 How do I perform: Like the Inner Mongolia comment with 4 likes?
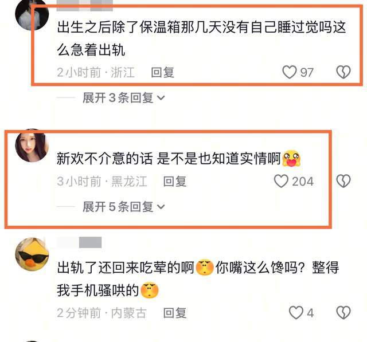coord(296,313)
